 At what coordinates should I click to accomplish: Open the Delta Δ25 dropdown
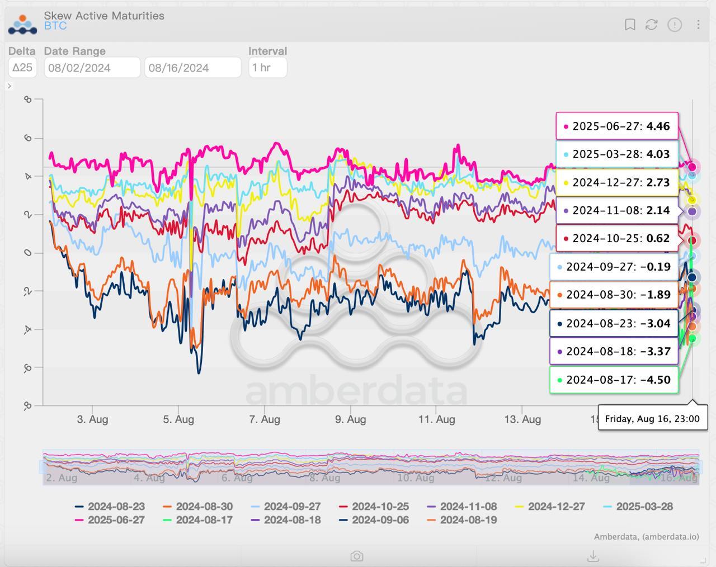tap(22, 68)
